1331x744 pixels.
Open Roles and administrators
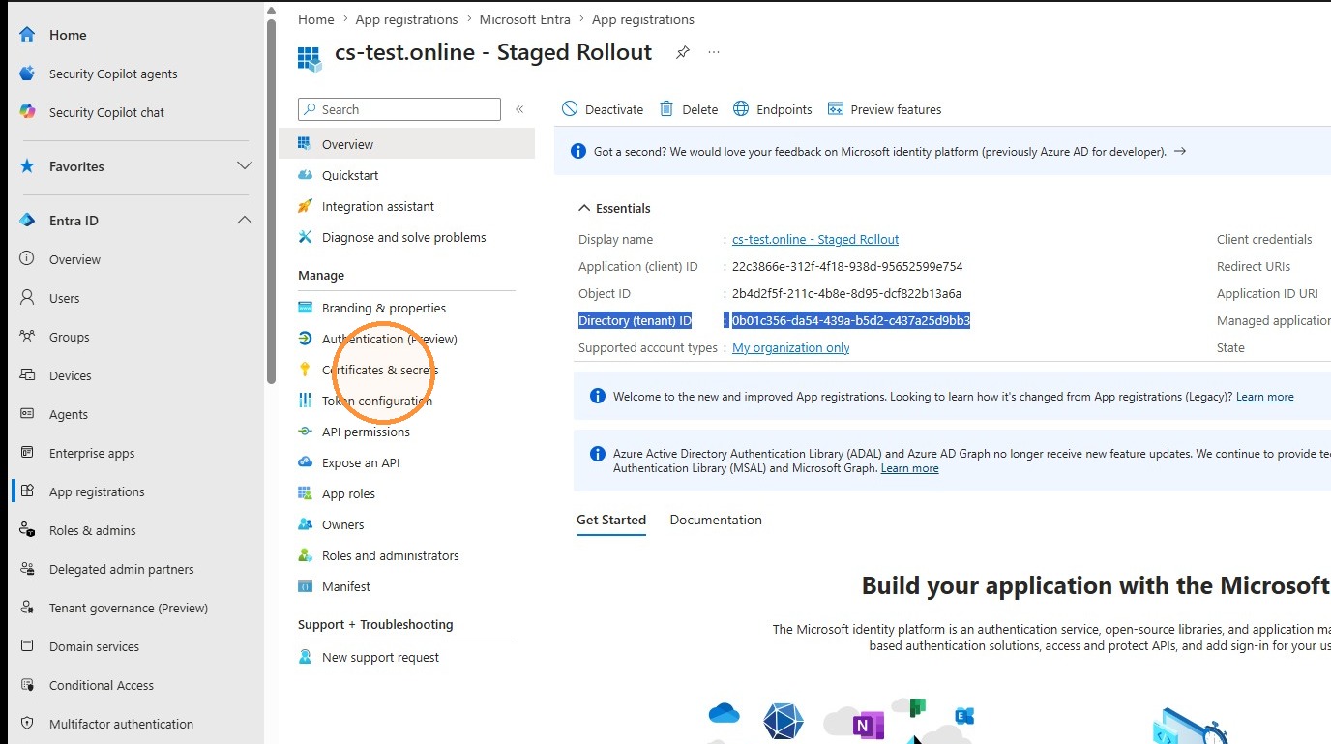[391, 555]
